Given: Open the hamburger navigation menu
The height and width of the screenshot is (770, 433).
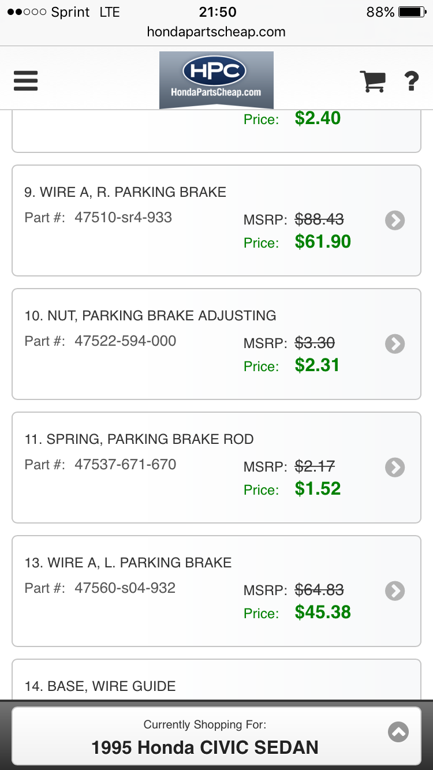Looking at the screenshot, I should point(26,81).
